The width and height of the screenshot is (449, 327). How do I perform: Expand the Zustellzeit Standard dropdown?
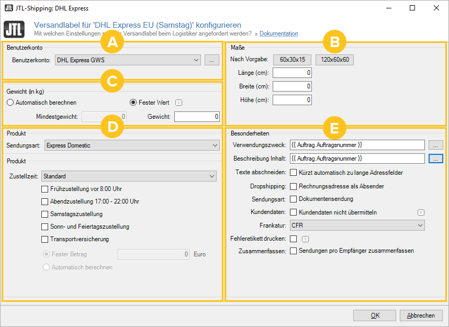click(129, 176)
